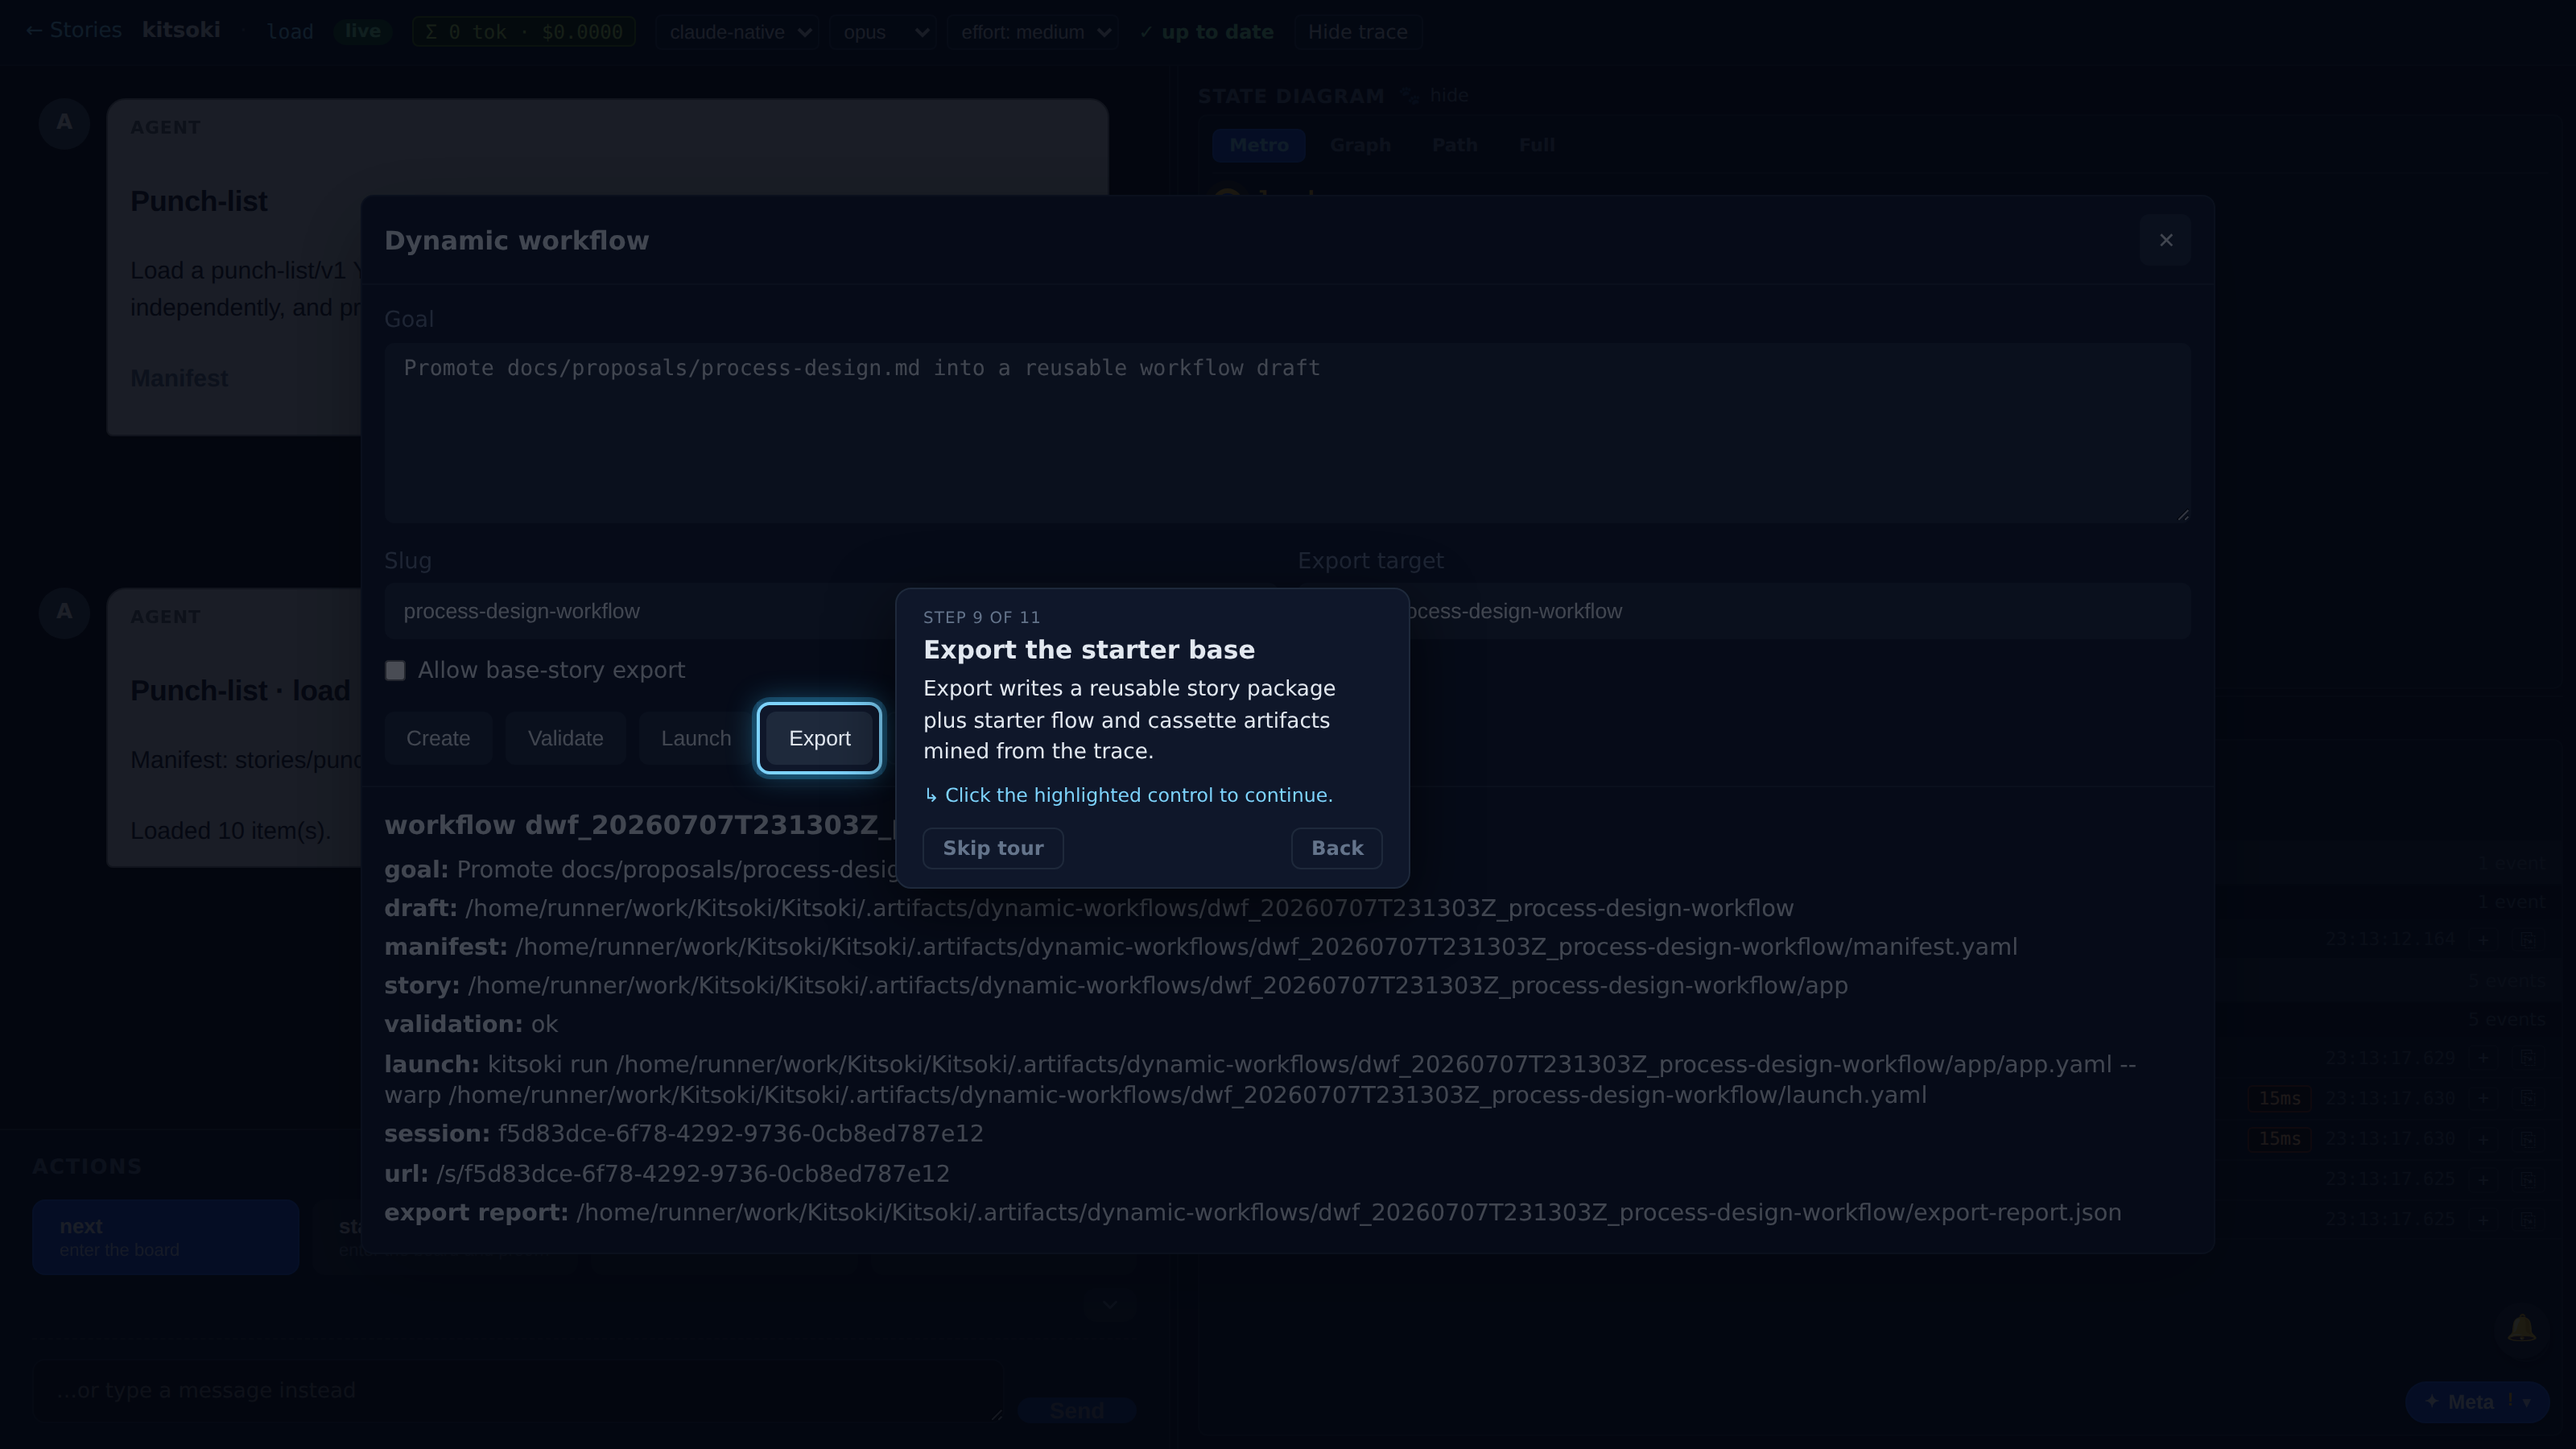This screenshot has width=2576, height=1449.
Task: Go Back one tour step
Action: (1336, 848)
